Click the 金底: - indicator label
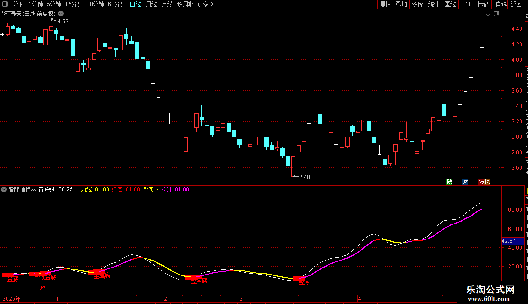Viewport: 528px width, 304px height. (150, 189)
